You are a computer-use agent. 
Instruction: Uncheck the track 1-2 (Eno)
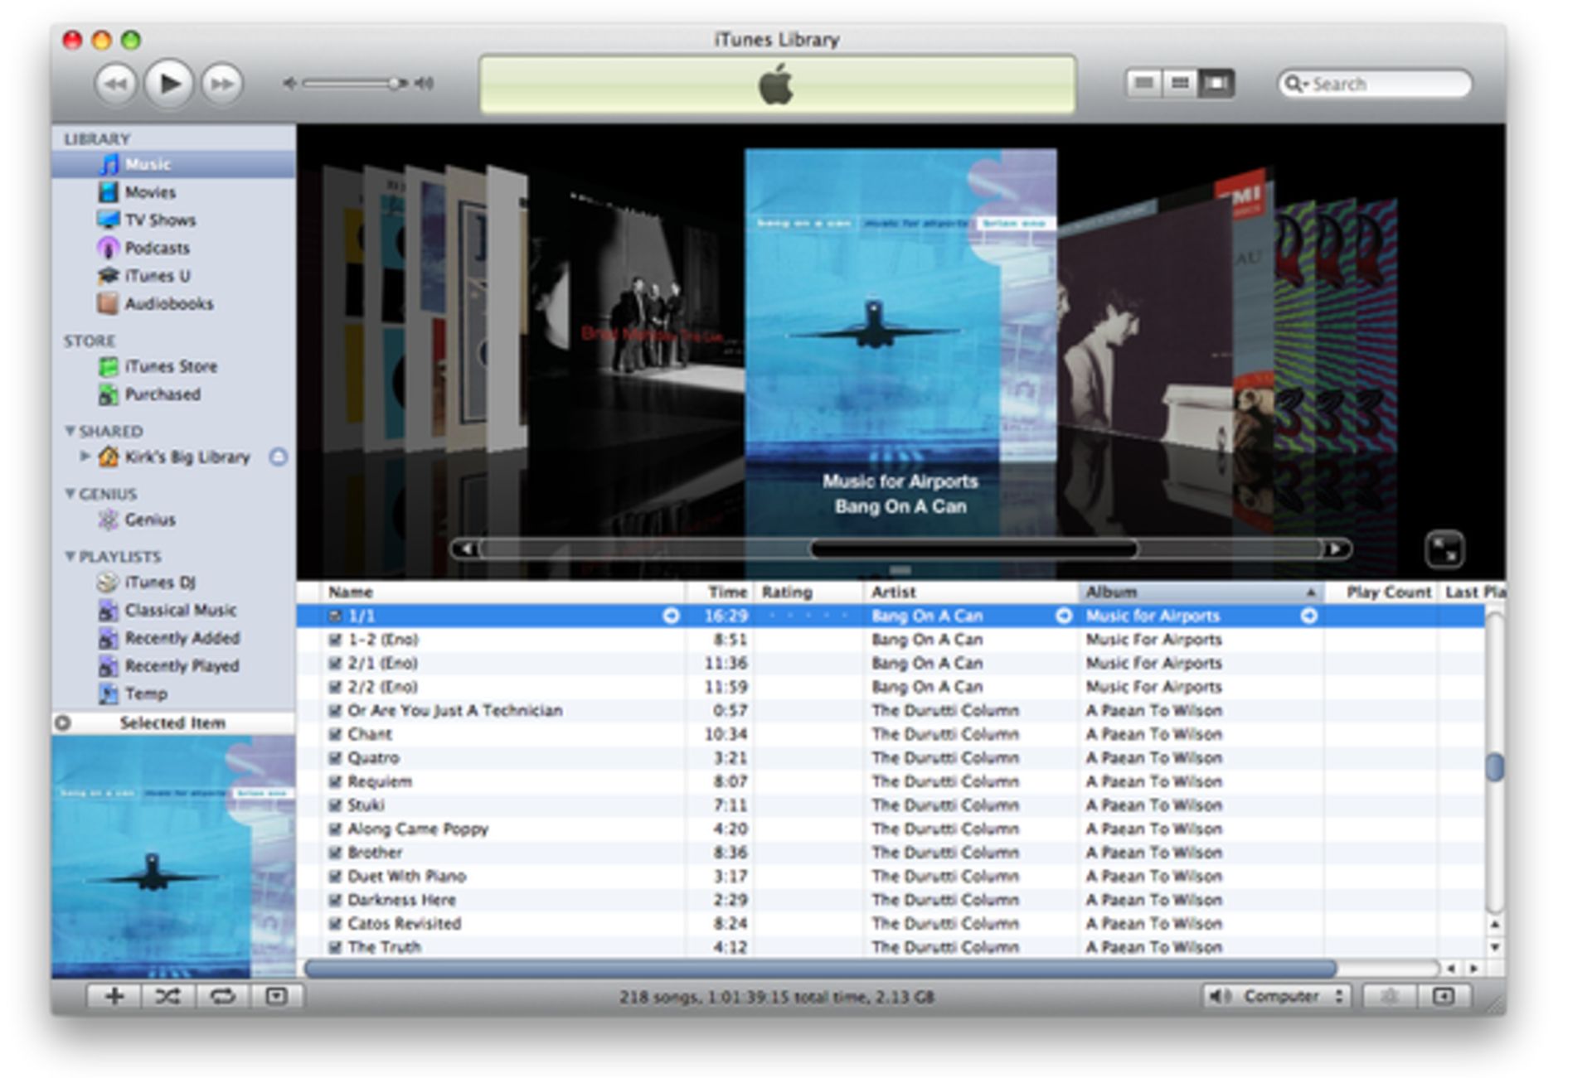pos(333,639)
